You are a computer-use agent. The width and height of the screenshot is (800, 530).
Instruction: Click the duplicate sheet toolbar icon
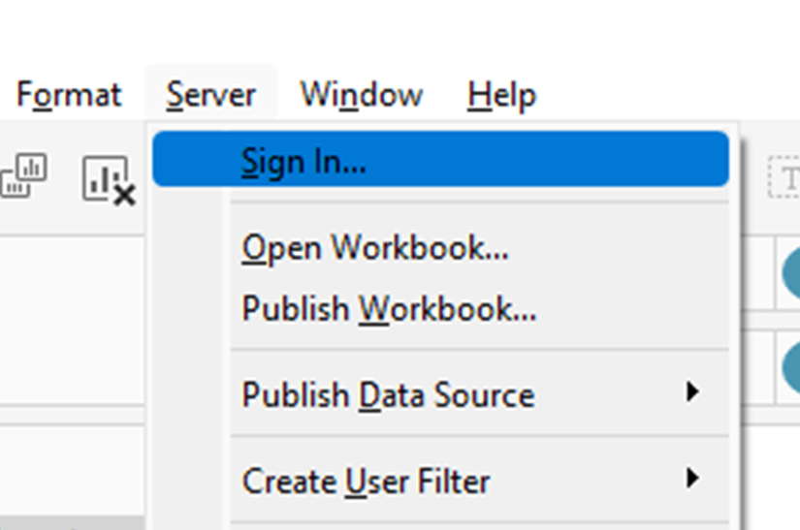[x=23, y=177]
